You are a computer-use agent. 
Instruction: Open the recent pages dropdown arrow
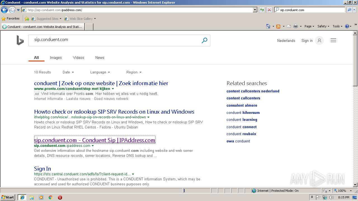click(18, 10)
